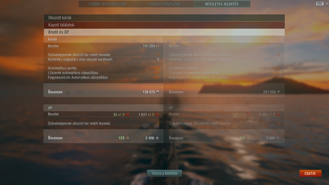This screenshot has height=185, width=329.
Task: Click the white star icon beside 2 456 total
Action: (157, 138)
